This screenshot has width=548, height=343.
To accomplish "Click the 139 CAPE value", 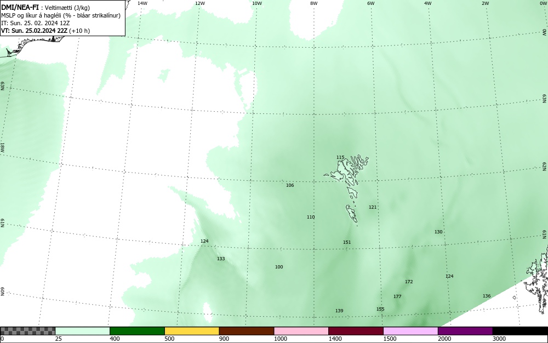I will pos(339,311).
